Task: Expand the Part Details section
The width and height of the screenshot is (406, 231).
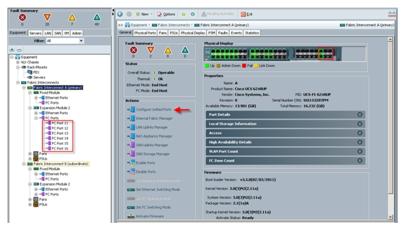Action: point(285,114)
